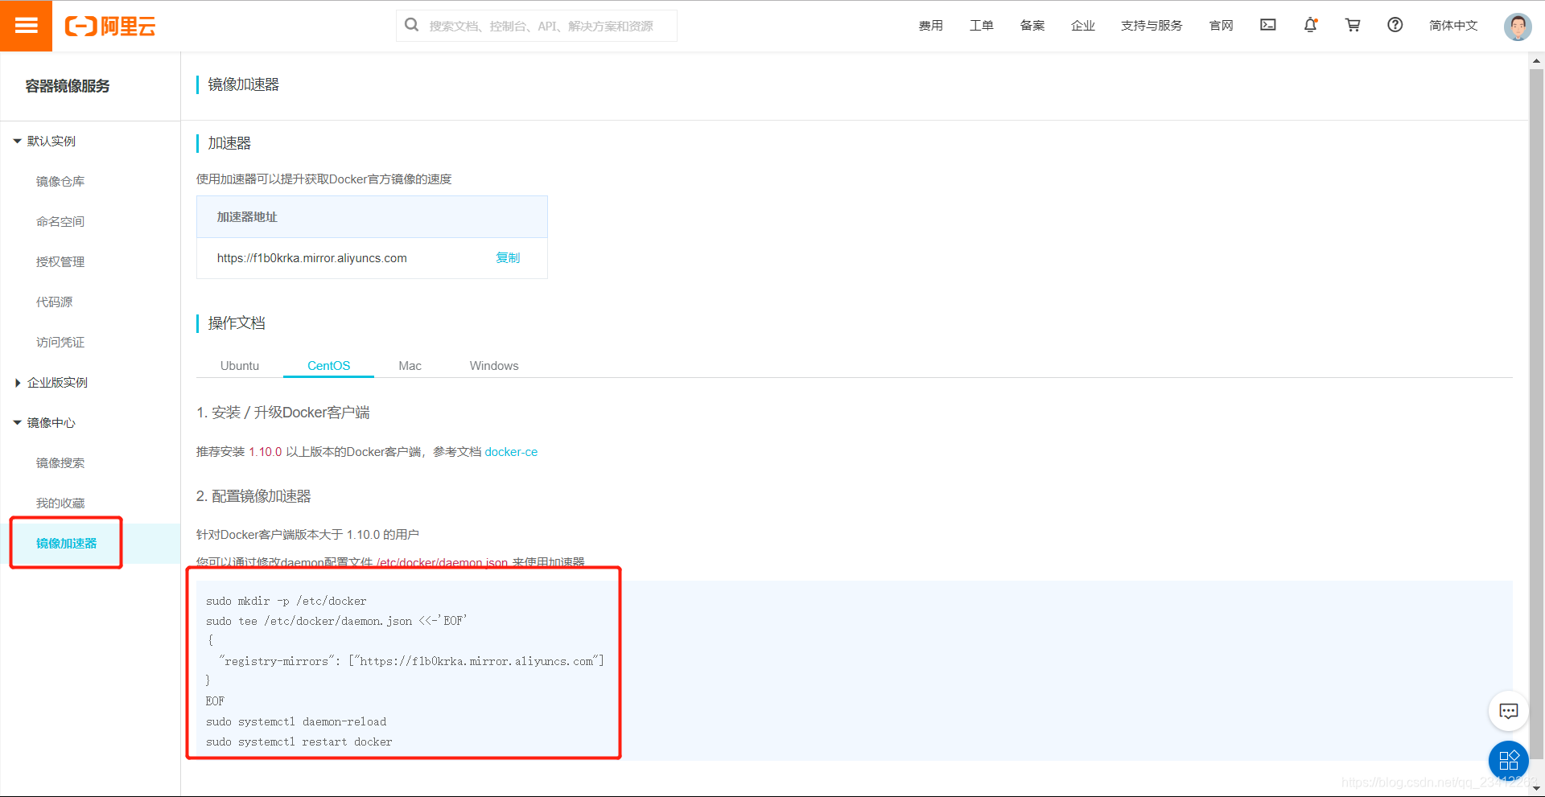Switch to the Mac tab
This screenshot has width=1545, height=797.
410,365
